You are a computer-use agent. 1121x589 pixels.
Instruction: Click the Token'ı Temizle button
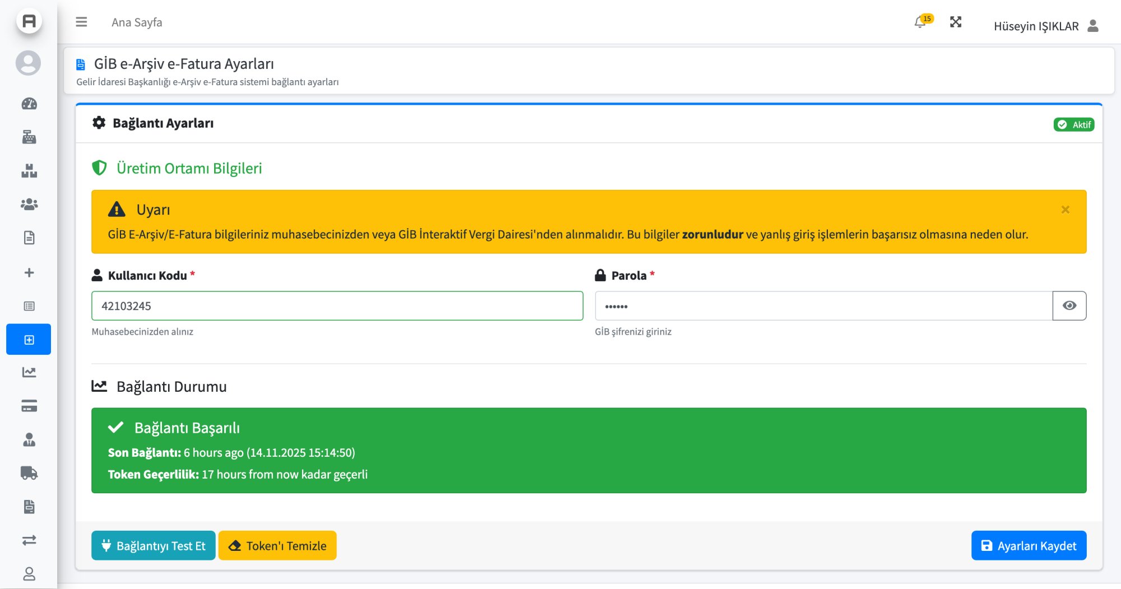click(x=277, y=545)
